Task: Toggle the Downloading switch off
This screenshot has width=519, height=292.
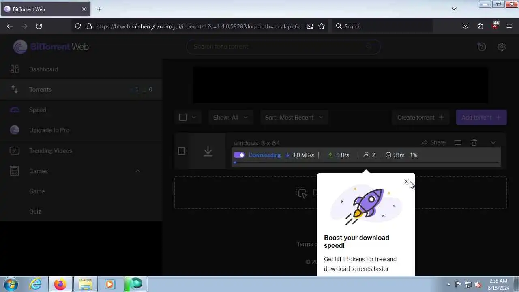Action: (239, 155)
